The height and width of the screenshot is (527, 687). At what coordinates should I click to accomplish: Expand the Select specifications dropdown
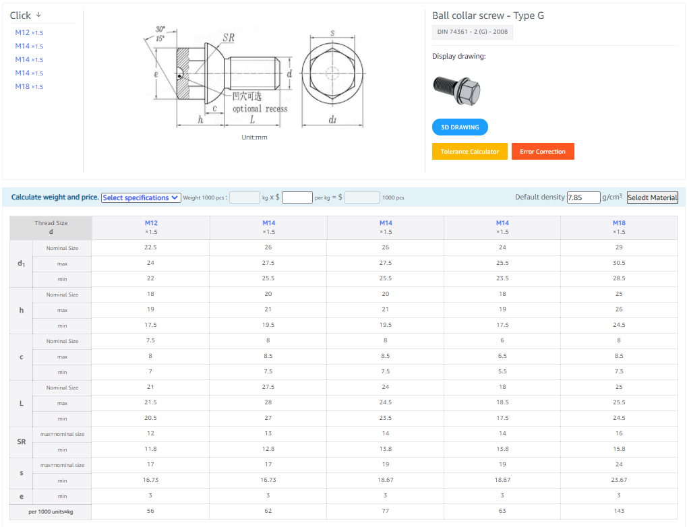click(x=141, y=197)
